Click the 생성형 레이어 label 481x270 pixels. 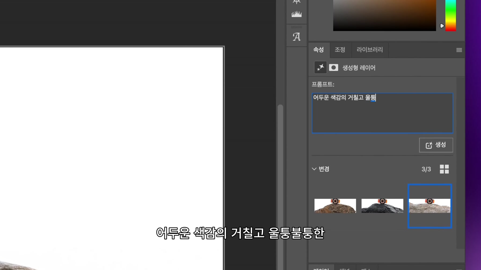coord(359,68)
